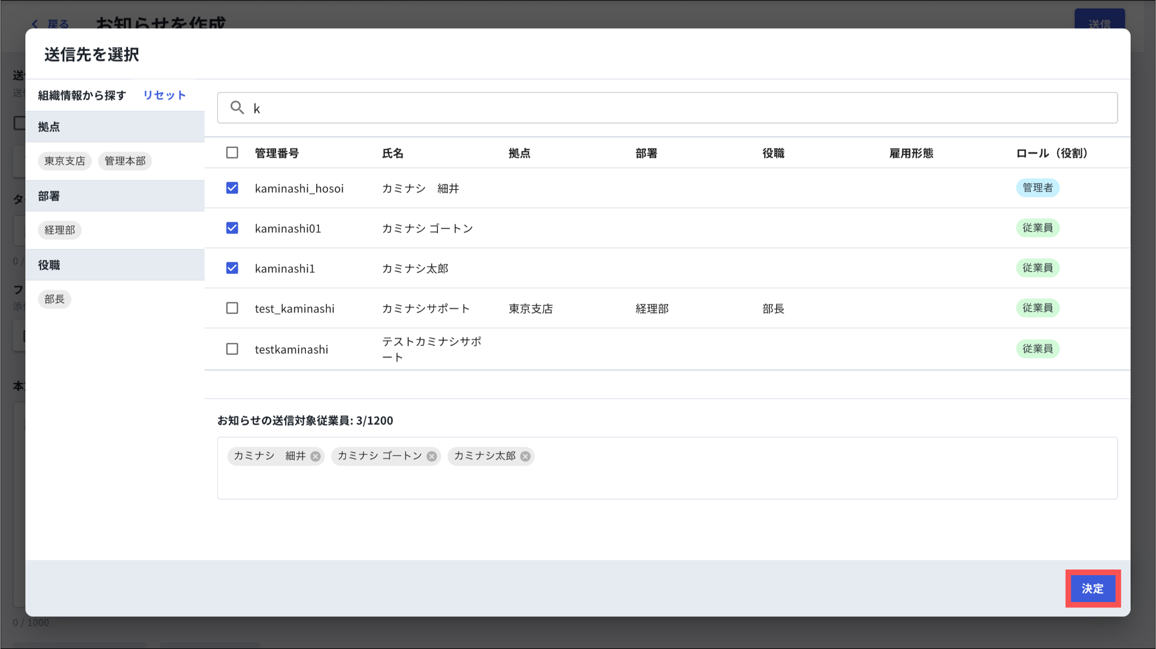
Task: Filter by 管理本部 location chip
Action: pyautogui.click(x=125, y=161)
